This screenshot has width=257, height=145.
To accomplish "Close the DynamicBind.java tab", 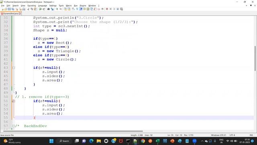I will click(x=20, y=14).
